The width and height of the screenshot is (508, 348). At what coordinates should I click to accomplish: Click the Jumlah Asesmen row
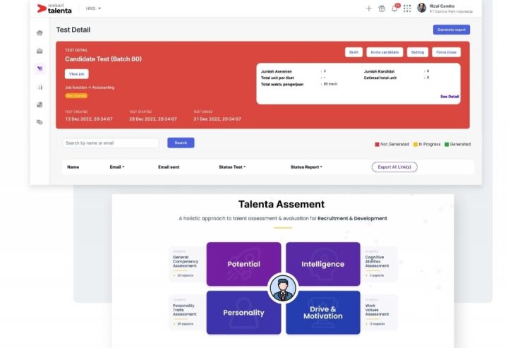pyautogui.click(x=294, y=71)
